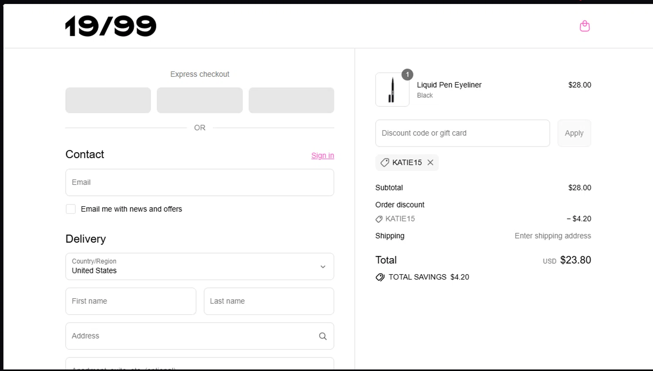This screenshot has width=653, height=371.
Task: Click Enter shipping address text
Action: coord(553,236)
